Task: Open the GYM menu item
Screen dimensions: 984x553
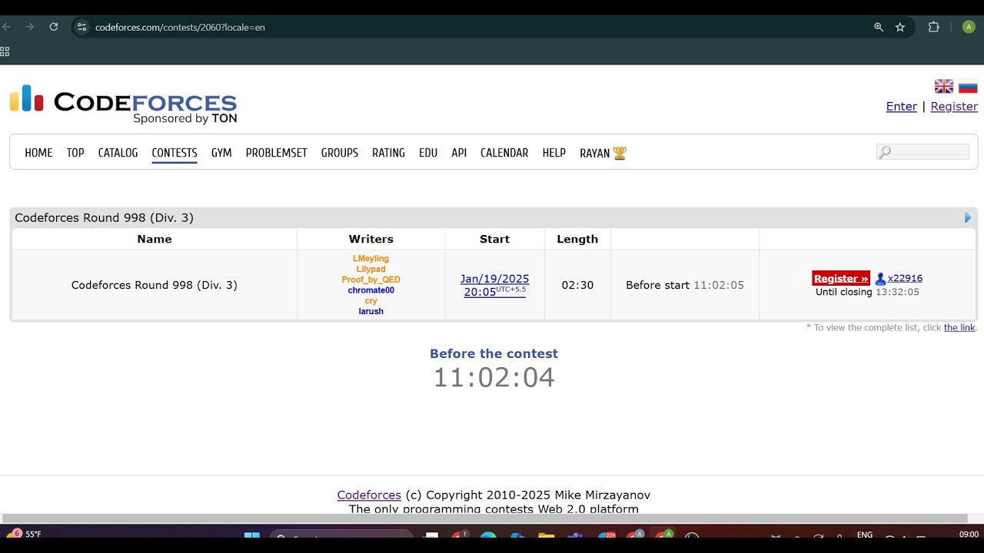Action: pyautogui.click(x=221, y=153)
